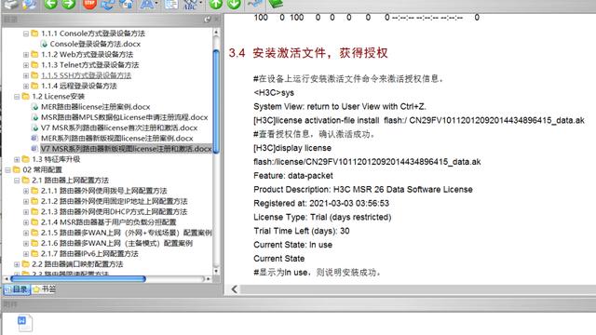Select 1.1.2 Web方式登录设备方法 item
This screenshot has width=596, height=335.
tap(87, 55)
